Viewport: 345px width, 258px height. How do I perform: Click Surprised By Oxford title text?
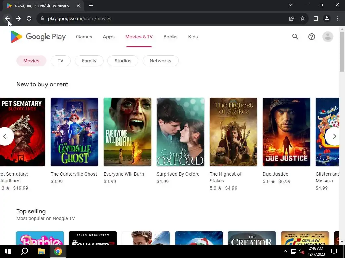pyautogui.click(x=178, y=174)
